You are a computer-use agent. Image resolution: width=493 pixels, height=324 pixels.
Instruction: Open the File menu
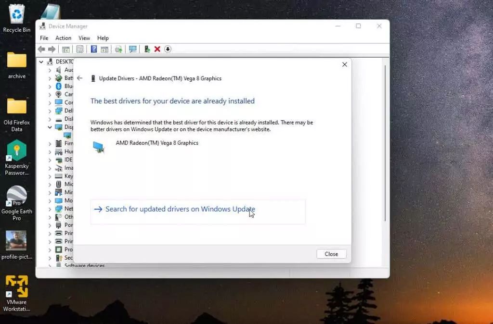coord(44,38)
